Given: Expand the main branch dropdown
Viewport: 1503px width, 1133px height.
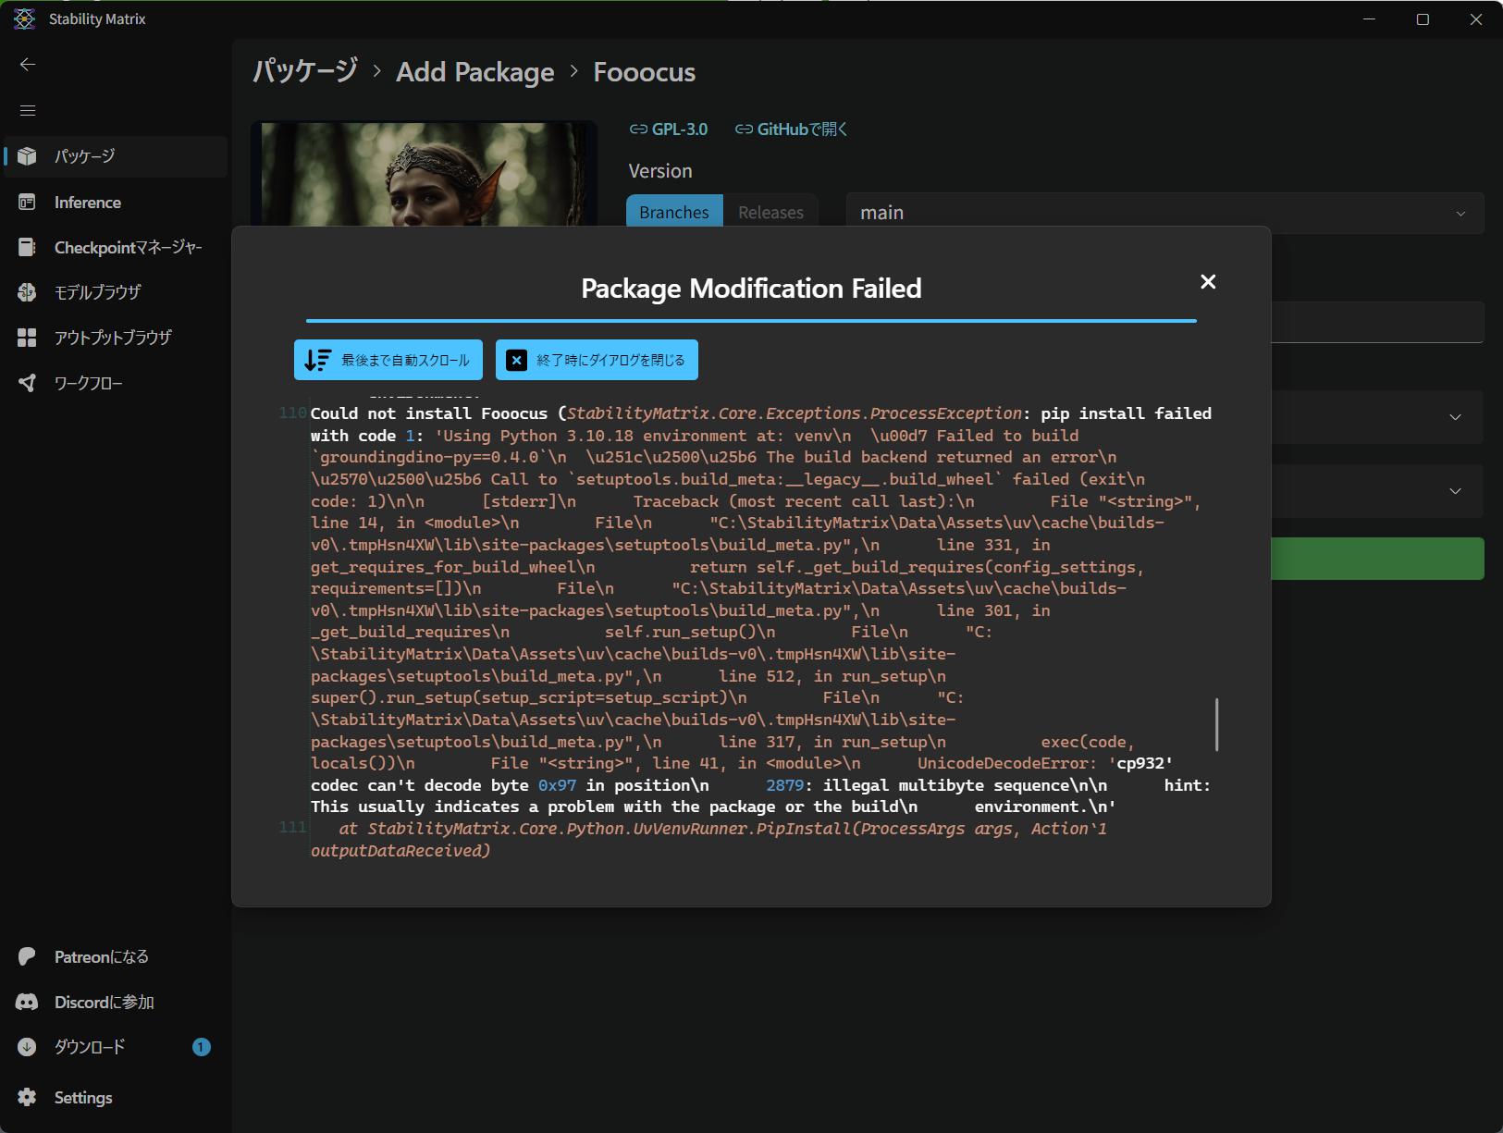Looking at the screenshot, I should pos(1164,213).
